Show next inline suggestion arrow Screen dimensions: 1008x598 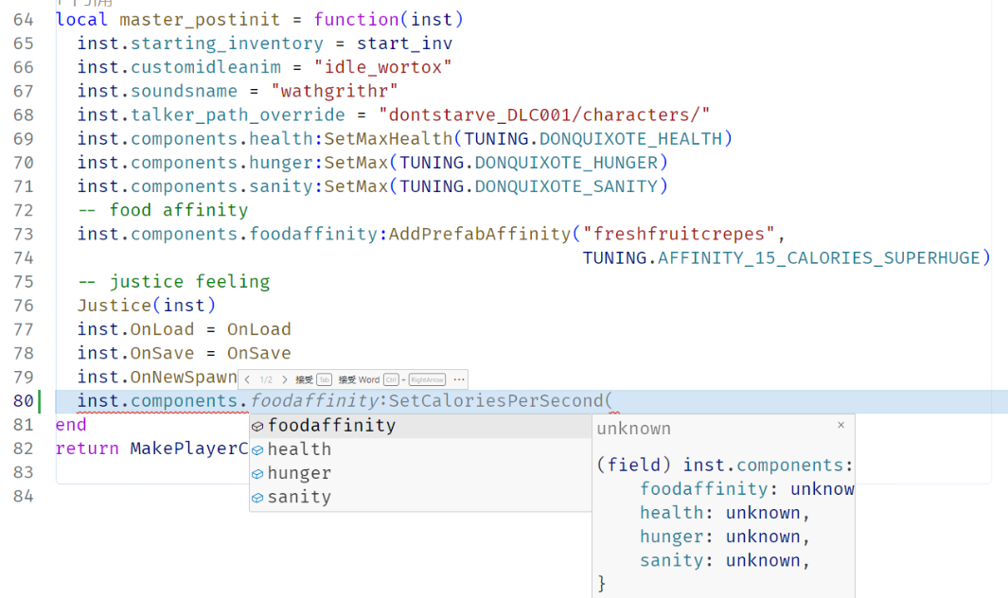coord(285,379)
